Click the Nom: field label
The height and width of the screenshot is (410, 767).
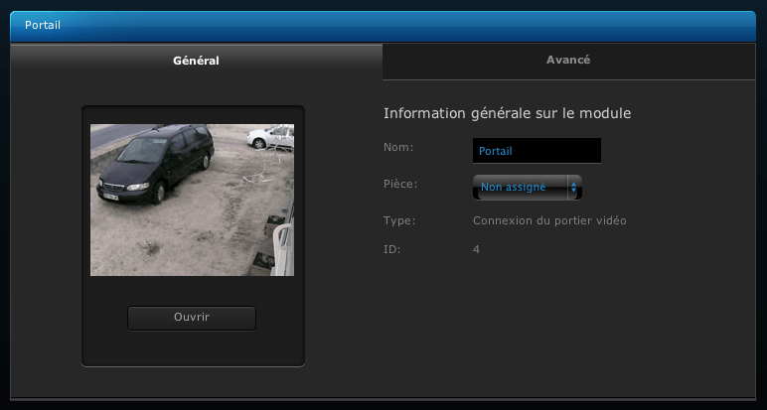click(398, 147)
